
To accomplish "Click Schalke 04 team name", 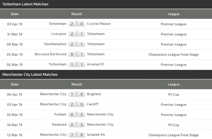I will (96, 135).
